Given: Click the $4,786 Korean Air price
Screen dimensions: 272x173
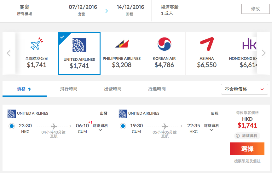Looking at the screenshot, I should click(164, 65).
